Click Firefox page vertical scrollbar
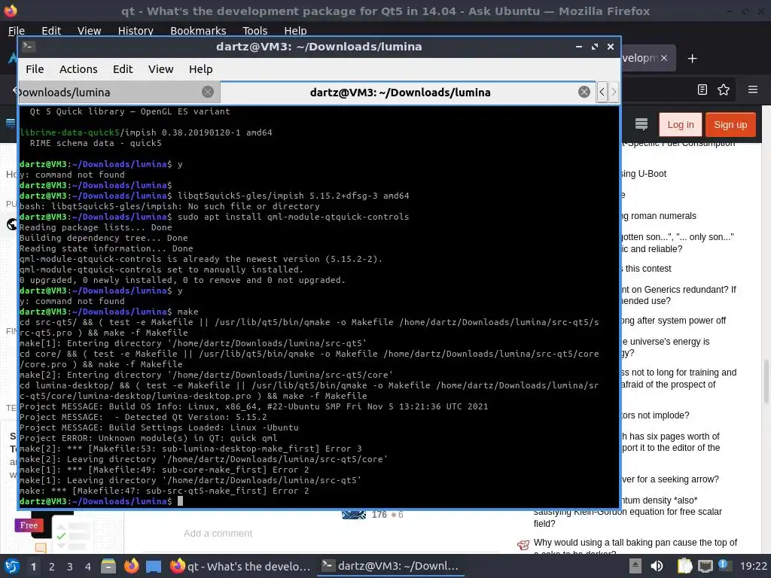The width and height of the screenshot is (771, 578). click(766, 381)
